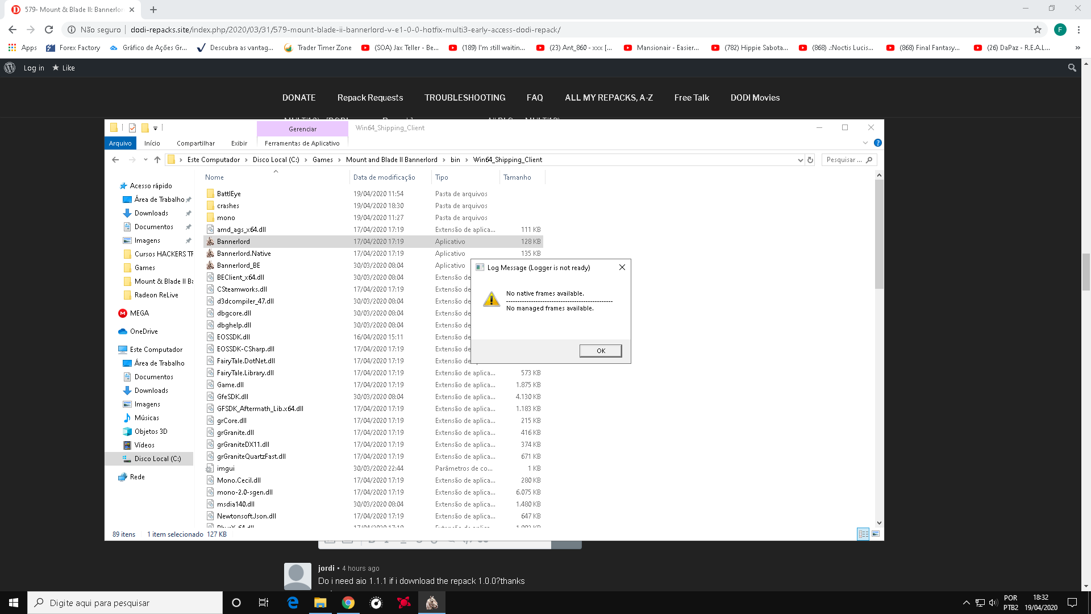1091x614 pixels.
Task: Open recent locations dropdown arrow
Action: 145,160
